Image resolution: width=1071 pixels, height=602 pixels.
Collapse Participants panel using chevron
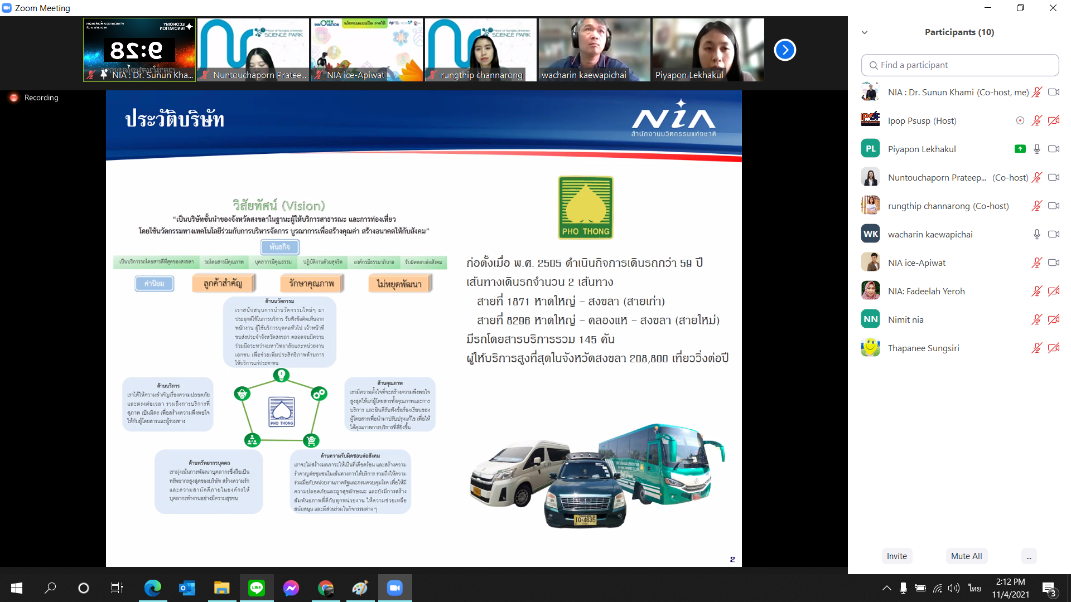click(865, 32)
